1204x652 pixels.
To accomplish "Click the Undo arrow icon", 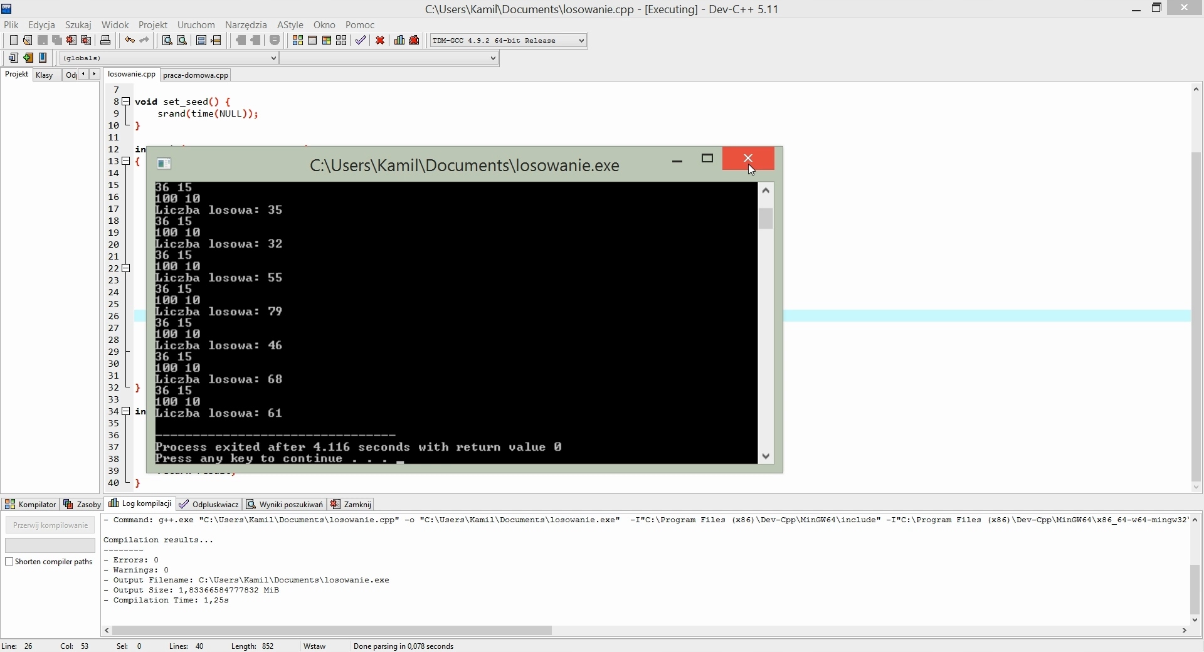I will point(129,40).
